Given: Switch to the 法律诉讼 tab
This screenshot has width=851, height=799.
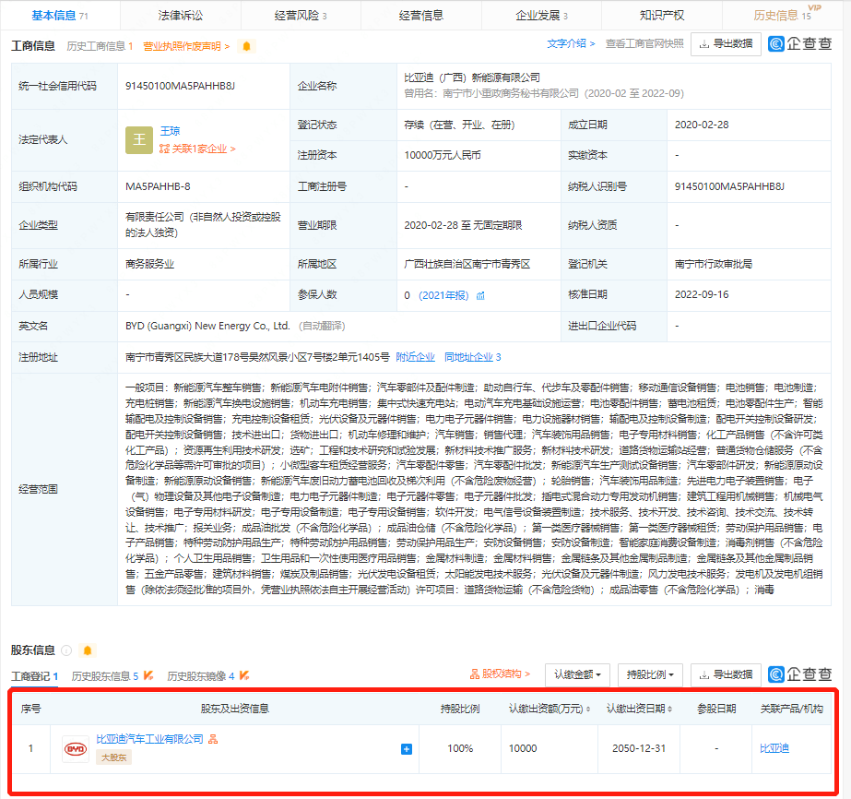Looking at the screenshot, I should [x=180, y=15].
